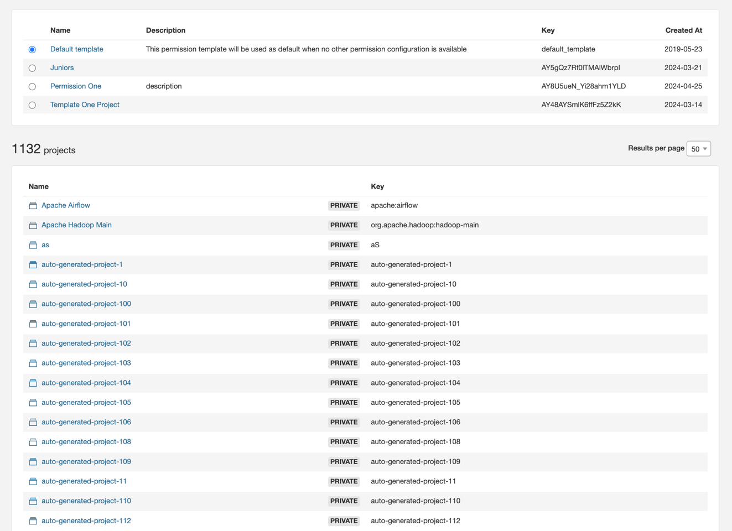Choose the Permission One radio button
The width and height of the screenshot is (732, 531).
32,87
